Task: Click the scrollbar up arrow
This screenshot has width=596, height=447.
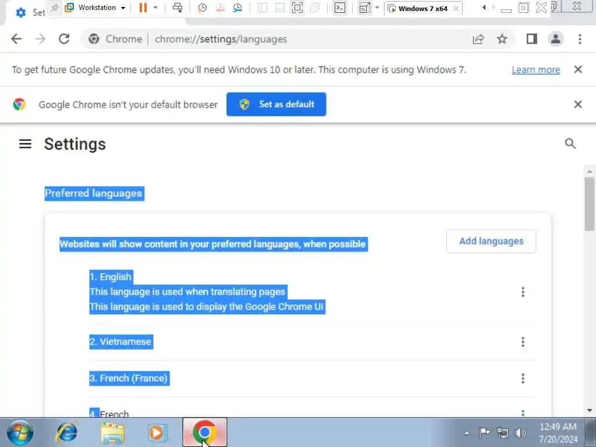Action: point(589,171)
